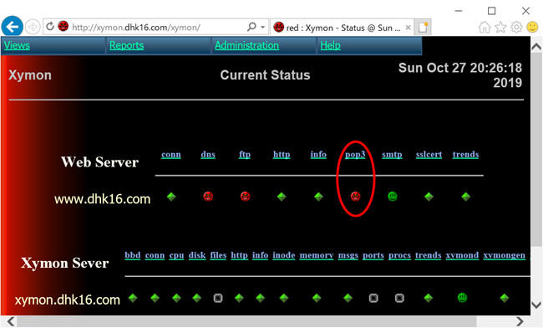Open the Views menu
The image size is (543, 328).
(17, 45)
